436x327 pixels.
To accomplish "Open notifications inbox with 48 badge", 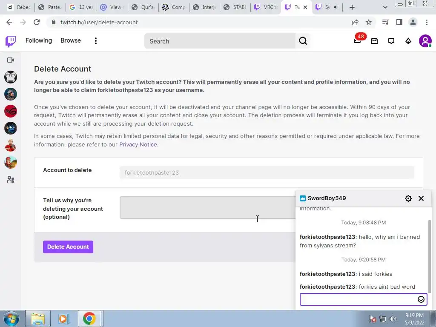I will [358, 40].
